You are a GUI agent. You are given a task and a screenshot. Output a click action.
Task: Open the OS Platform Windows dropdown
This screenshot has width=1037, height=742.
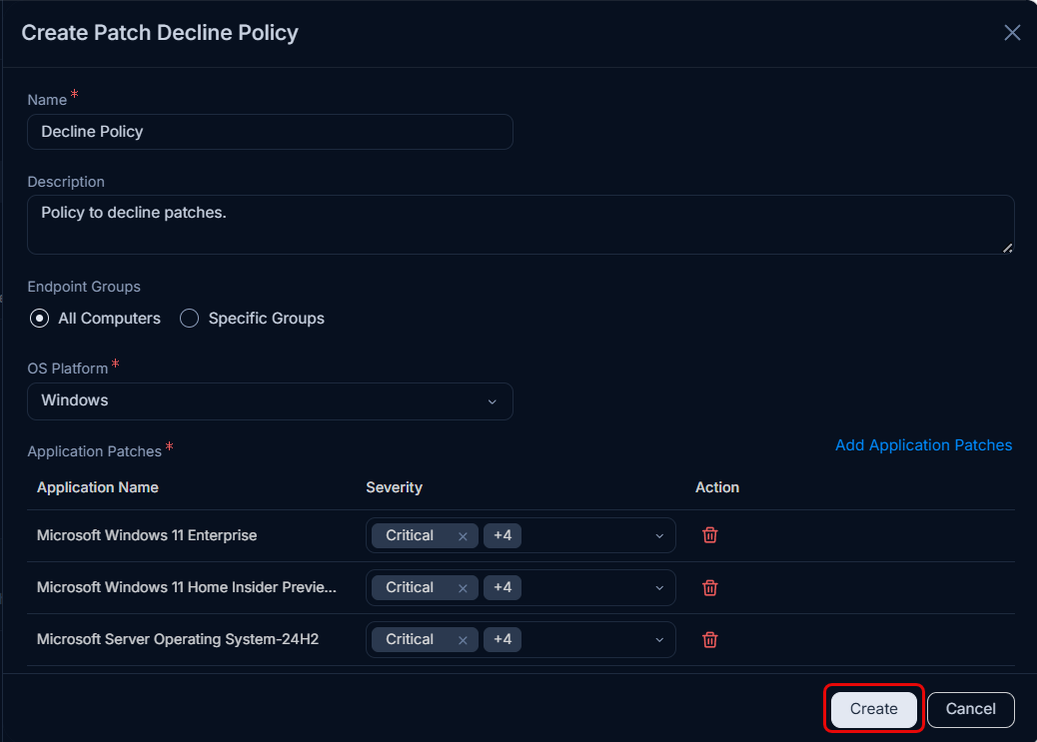pos(270,401)
